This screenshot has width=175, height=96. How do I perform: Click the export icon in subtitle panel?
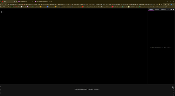pyautogui.click(x=171, y=9)
